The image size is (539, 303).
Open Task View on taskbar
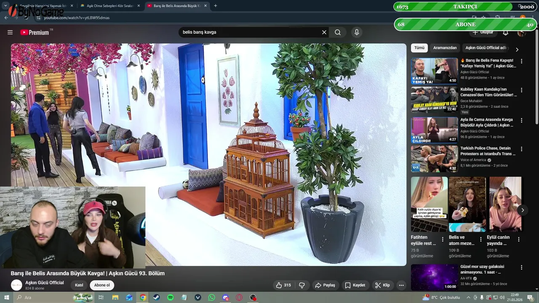pyautogui.click(x=101, y=298)
